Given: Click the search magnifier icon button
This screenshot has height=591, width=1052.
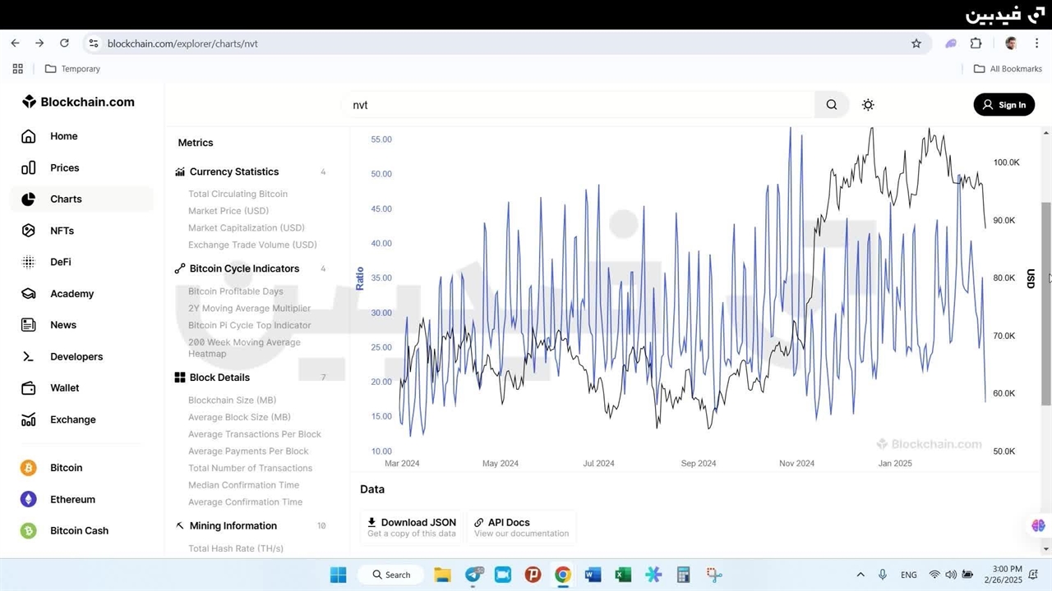Looking at the screenshot, I should 831,105.
